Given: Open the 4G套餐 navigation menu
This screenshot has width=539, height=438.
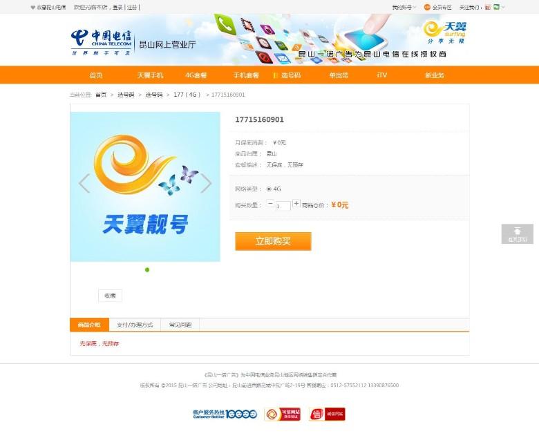Looking at the screenshot, I should [196, 75].
